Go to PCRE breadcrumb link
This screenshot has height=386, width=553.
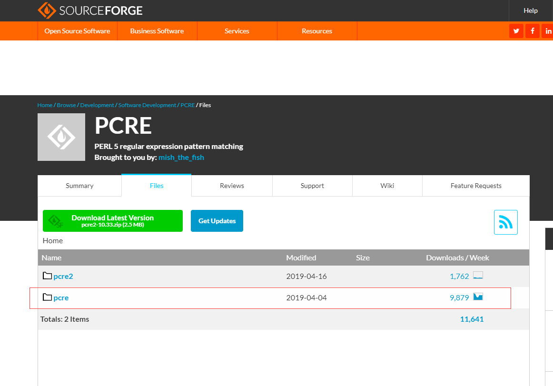pyautogui.click(x=188, y=105)
